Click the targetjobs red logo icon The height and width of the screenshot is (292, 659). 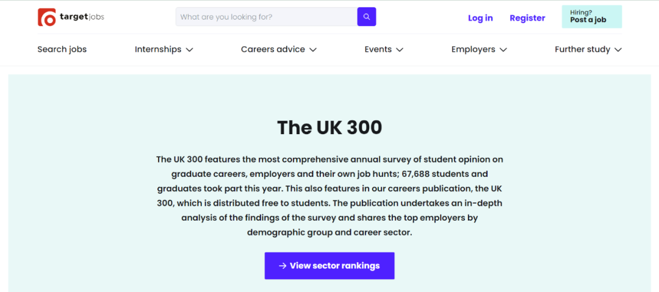click(46, 17)
